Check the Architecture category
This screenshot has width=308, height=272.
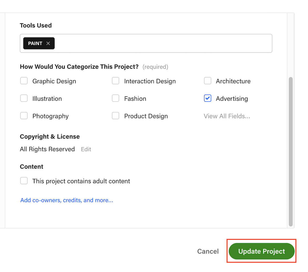tap(208, 81)
